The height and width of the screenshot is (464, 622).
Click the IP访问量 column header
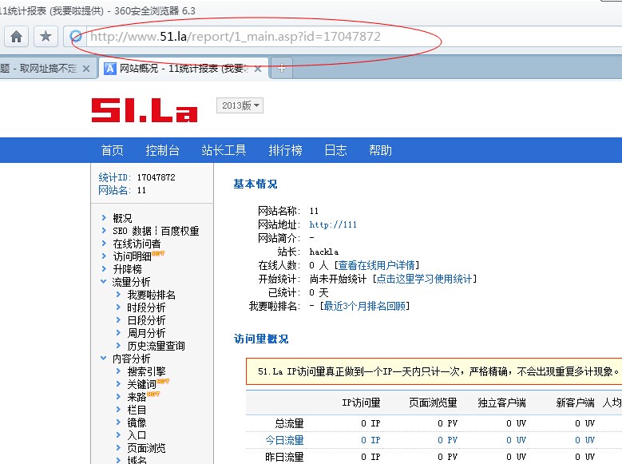(361, 403)
